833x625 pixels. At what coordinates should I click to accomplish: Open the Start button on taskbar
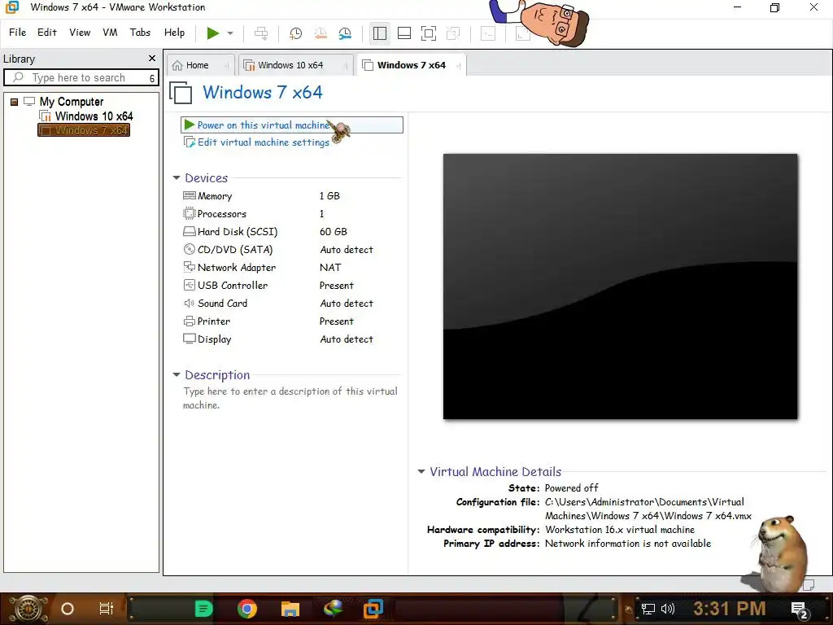coord(28,609)
